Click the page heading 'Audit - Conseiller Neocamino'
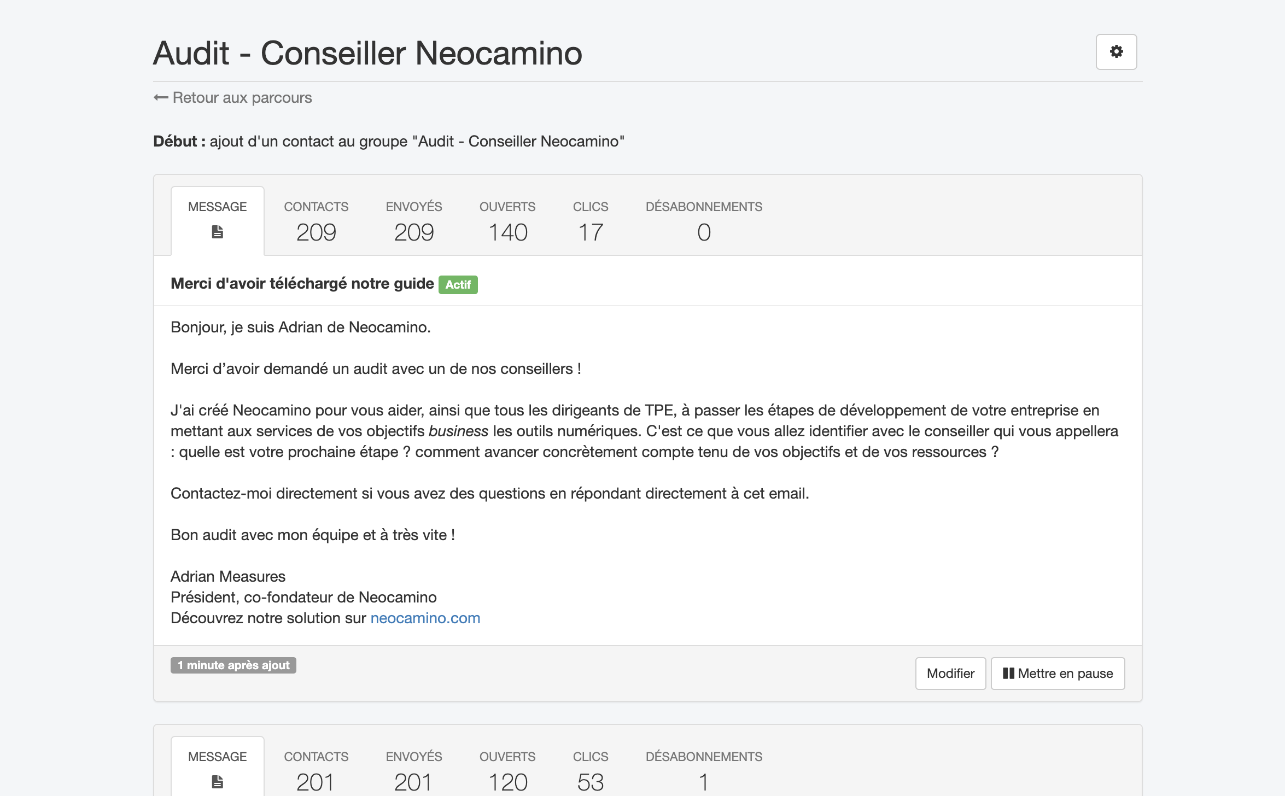 coord(367,53)
